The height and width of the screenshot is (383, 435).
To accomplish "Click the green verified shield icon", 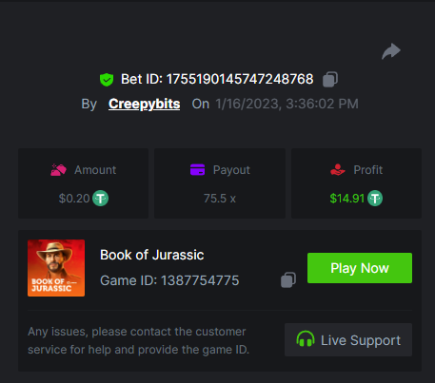I will tap(107, 80).
